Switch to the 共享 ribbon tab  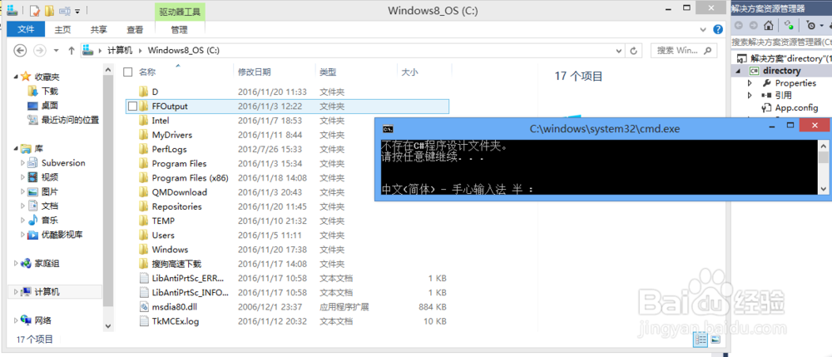click(x=98, y=30)
